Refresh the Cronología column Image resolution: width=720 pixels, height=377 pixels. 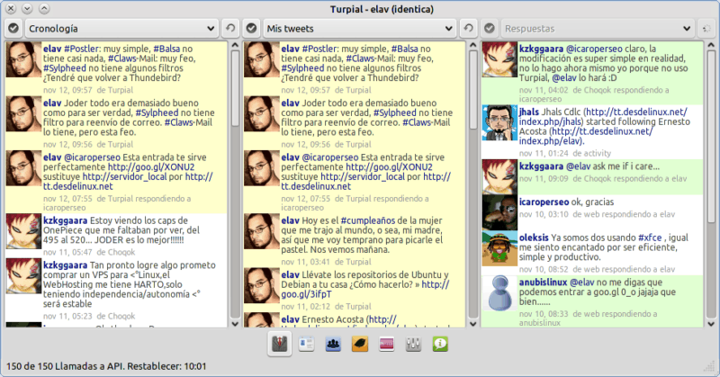tap(231, 29)
